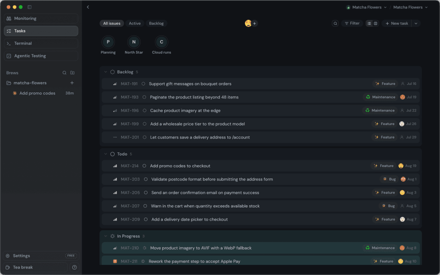Image resolution: width=440 pixels, height=275 pixels.
Task: Open Maintenance label on MAT-193
Action: 380,97
